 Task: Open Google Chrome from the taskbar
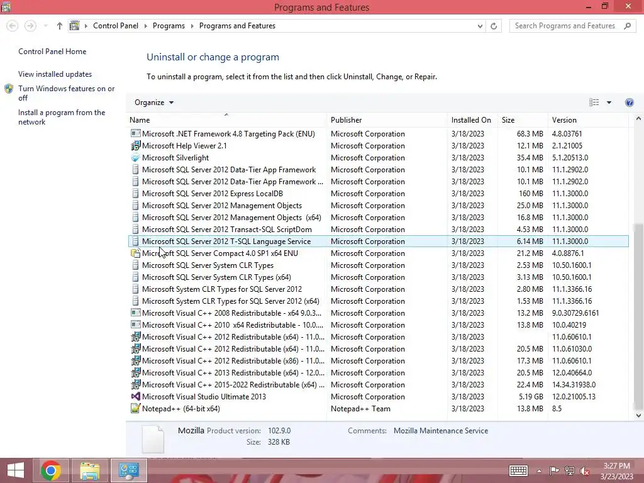(x=51, y=470)
